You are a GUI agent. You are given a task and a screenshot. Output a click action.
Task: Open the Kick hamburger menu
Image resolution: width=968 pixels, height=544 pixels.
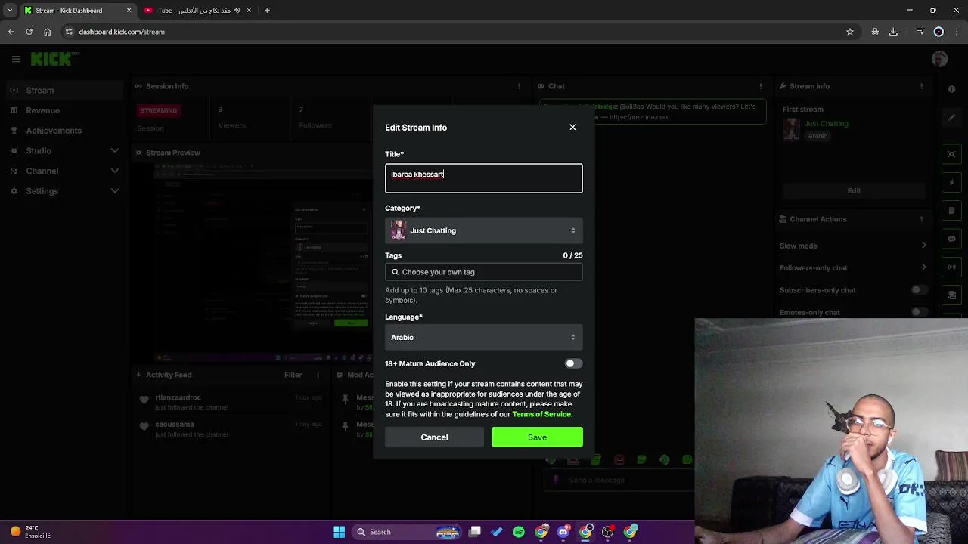(16, 59)
